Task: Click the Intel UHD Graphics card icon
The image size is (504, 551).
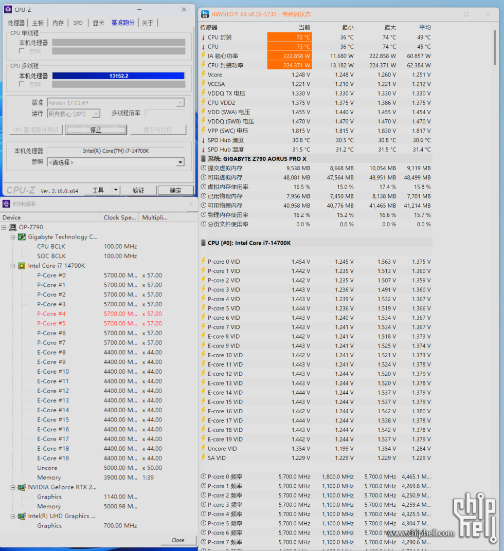Action: tap(22, 516)
